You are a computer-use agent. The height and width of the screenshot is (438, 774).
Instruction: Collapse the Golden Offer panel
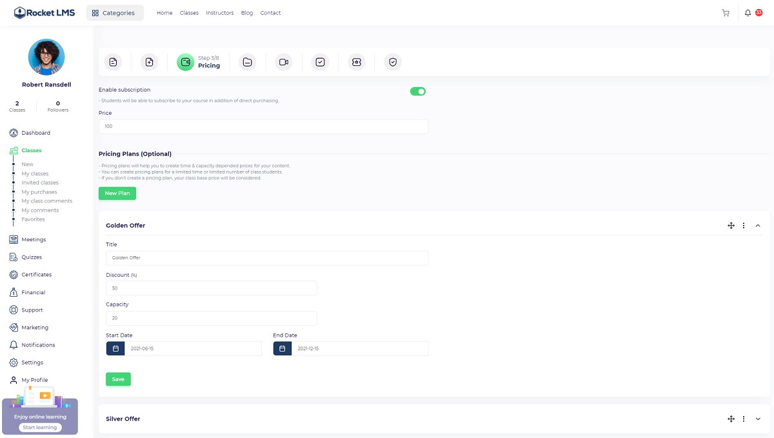pyautogui.click(x=758, y=226)
